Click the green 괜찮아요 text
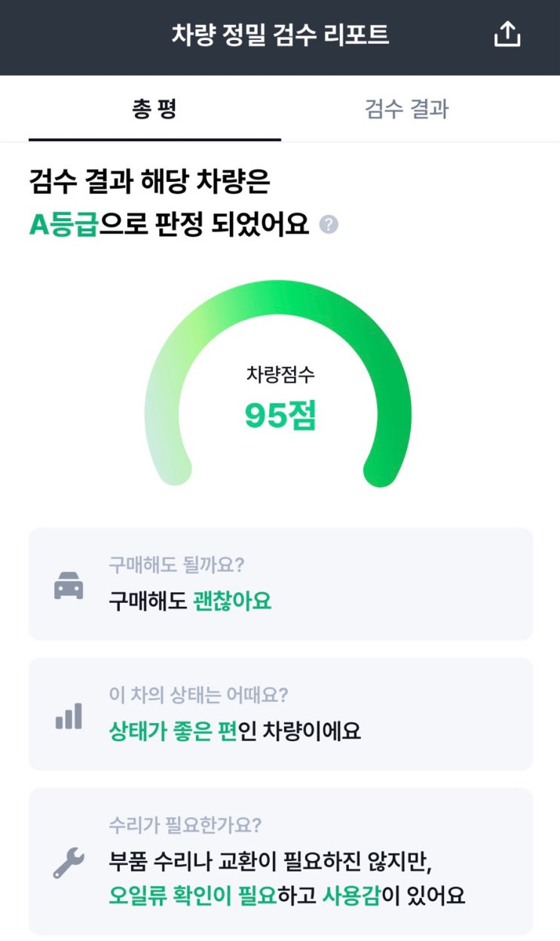Viewport: 560px width, 941px height. click(232, 601)
